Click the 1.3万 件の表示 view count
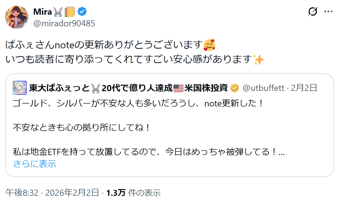This screenshot has width=339, height=202. [x=133, y=192]
